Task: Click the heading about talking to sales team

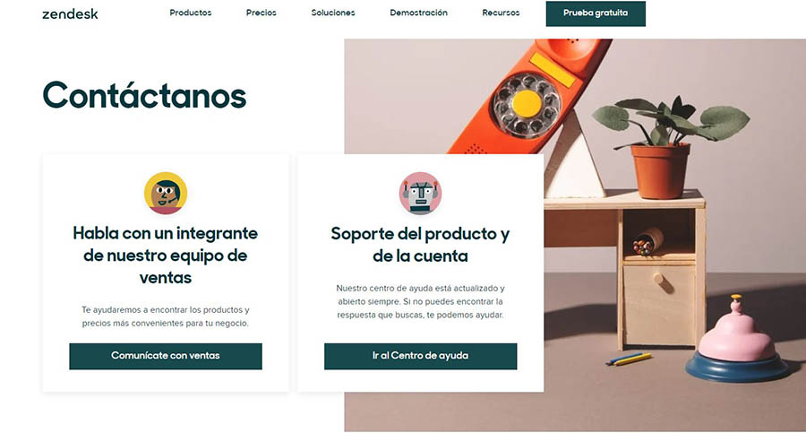Action: click(x=166, y=255)
